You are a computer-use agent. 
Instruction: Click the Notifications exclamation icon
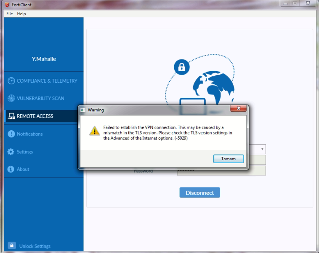tap(11, 134)
